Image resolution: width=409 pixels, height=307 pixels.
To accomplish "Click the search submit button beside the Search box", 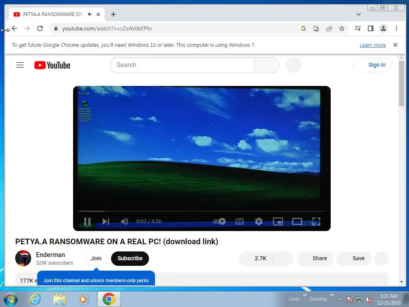I will point(266,65).
